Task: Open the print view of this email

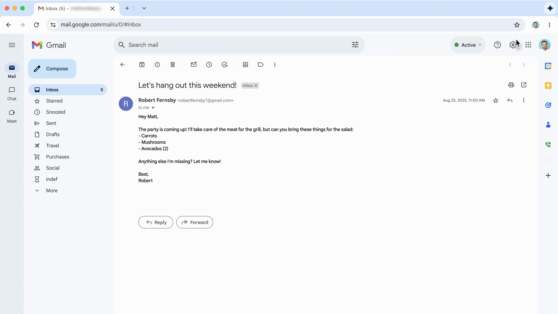Action: pyautogui.click(x=511, y=85)
